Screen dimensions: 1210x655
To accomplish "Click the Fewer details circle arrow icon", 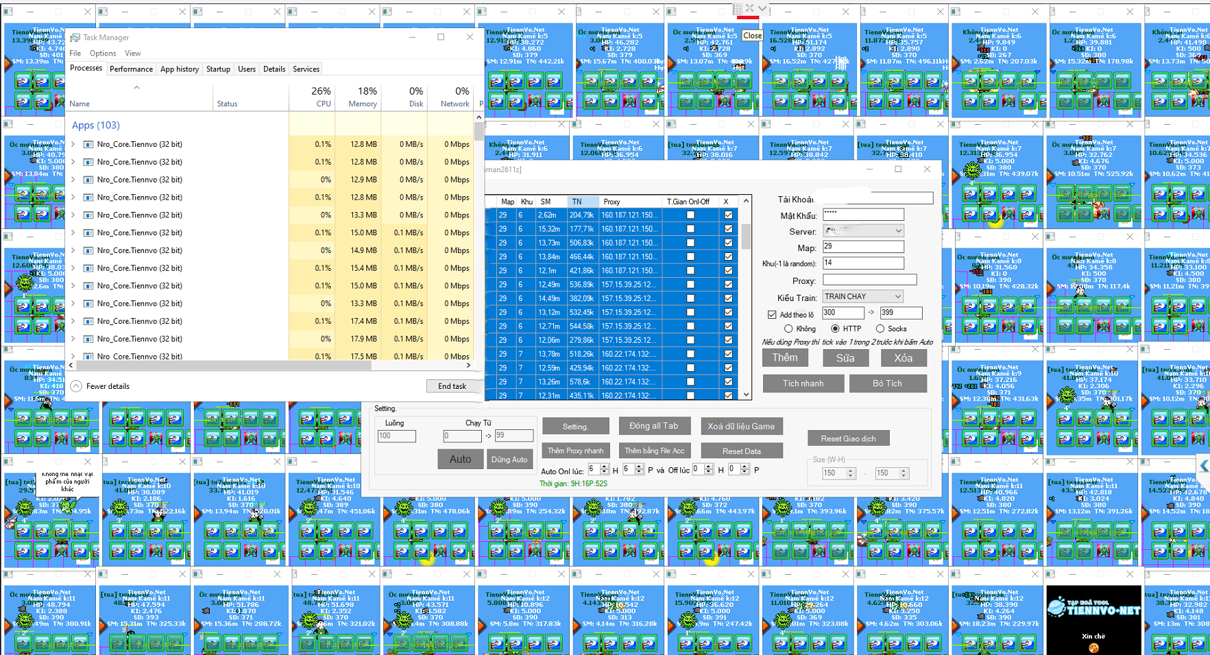I will click(x=76, y=386).
